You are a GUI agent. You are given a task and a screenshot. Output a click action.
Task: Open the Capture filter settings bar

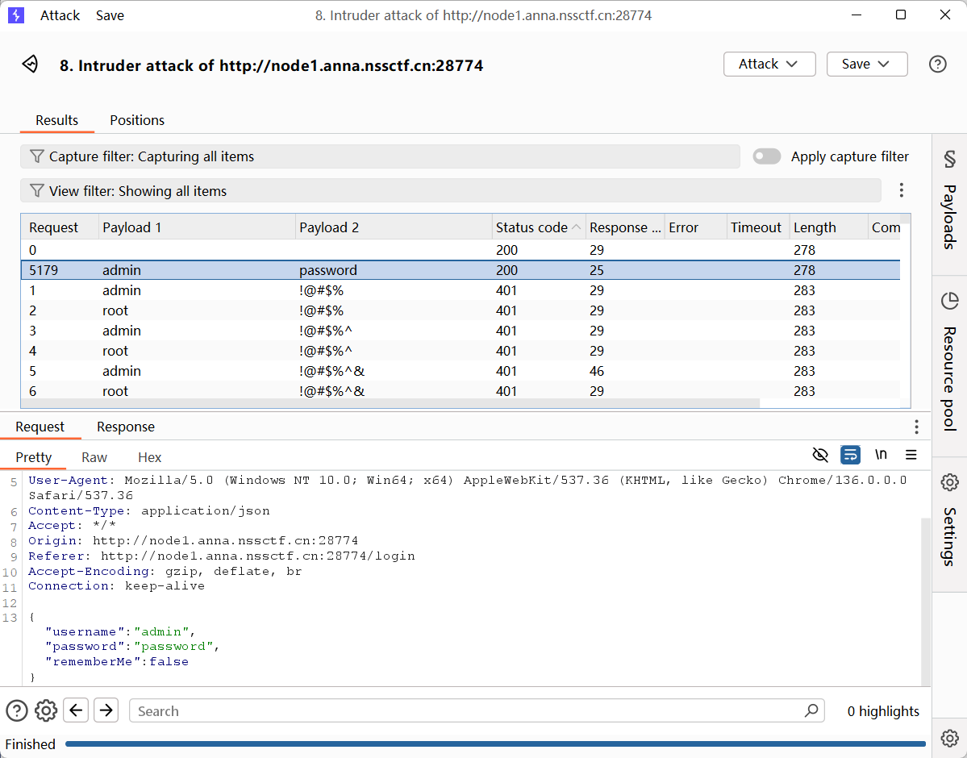click(x=379, y=156)
